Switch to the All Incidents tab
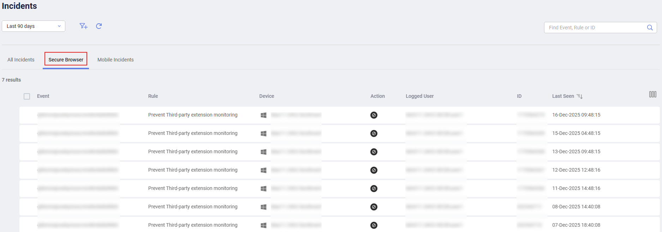The image size is (662, 232). tap(21, 60)
